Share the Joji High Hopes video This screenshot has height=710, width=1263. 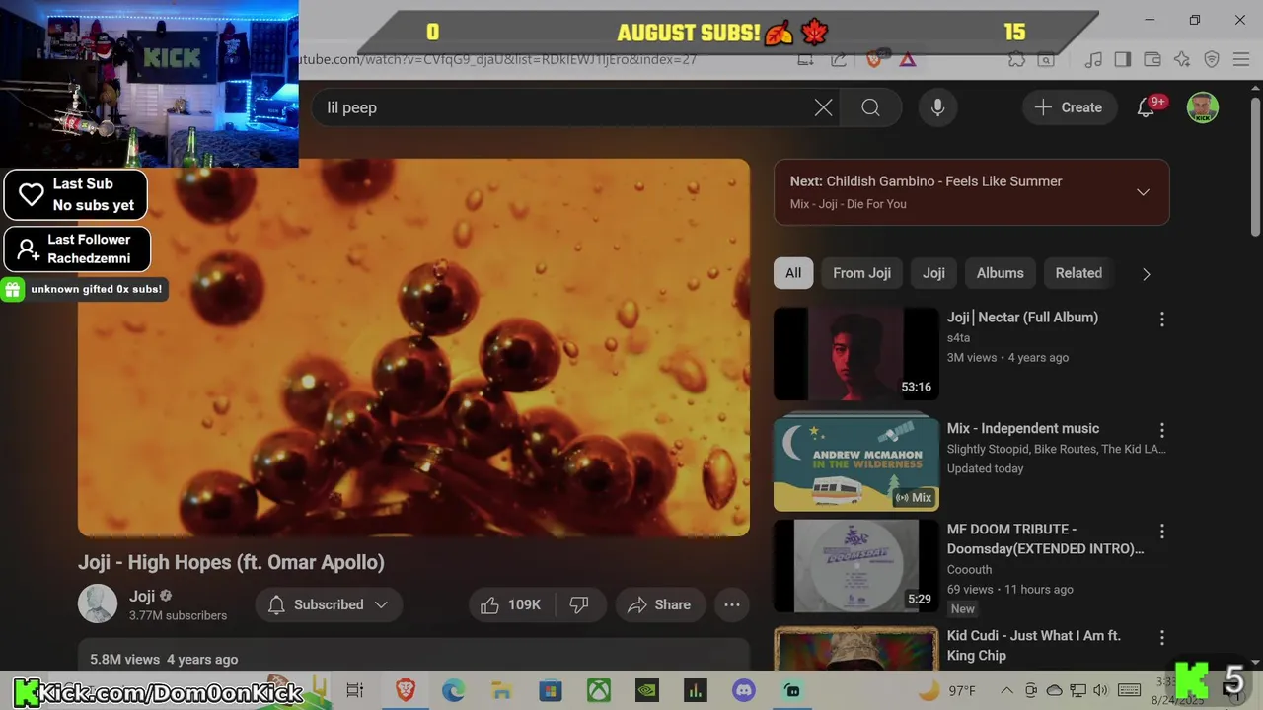[659, 604]
